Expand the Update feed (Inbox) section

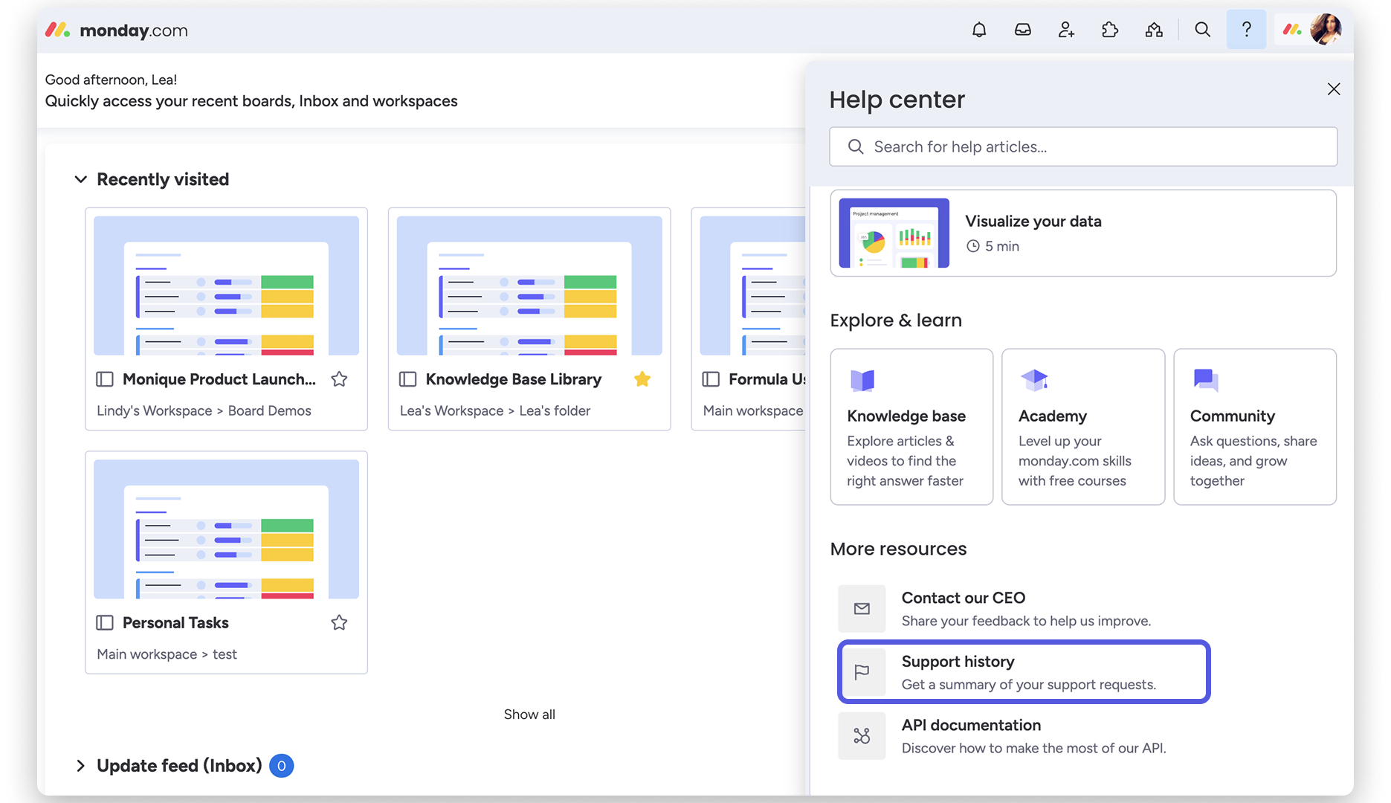(x=80, y=766)
